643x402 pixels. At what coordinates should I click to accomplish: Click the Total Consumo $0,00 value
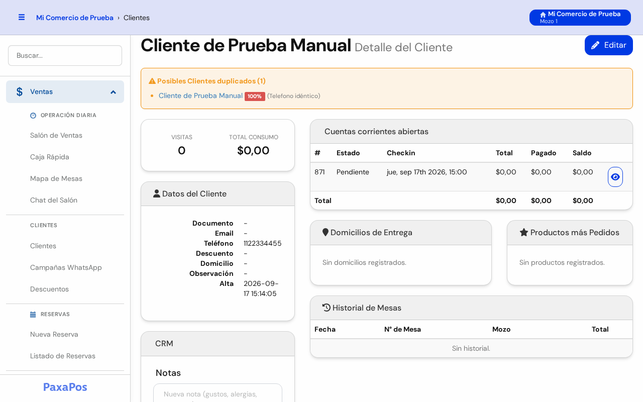click(253, 150)
